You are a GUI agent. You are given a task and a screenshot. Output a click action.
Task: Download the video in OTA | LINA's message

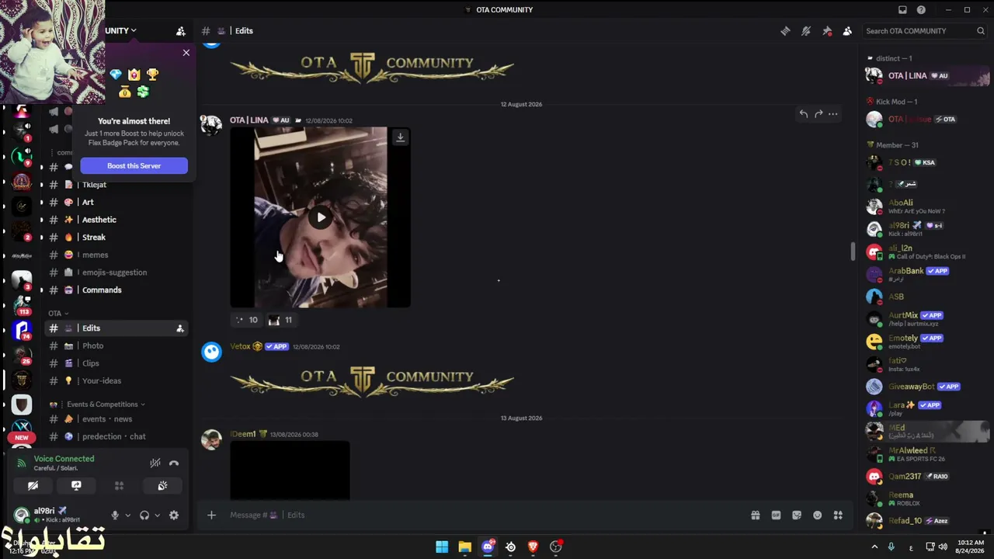coord(400,137)
